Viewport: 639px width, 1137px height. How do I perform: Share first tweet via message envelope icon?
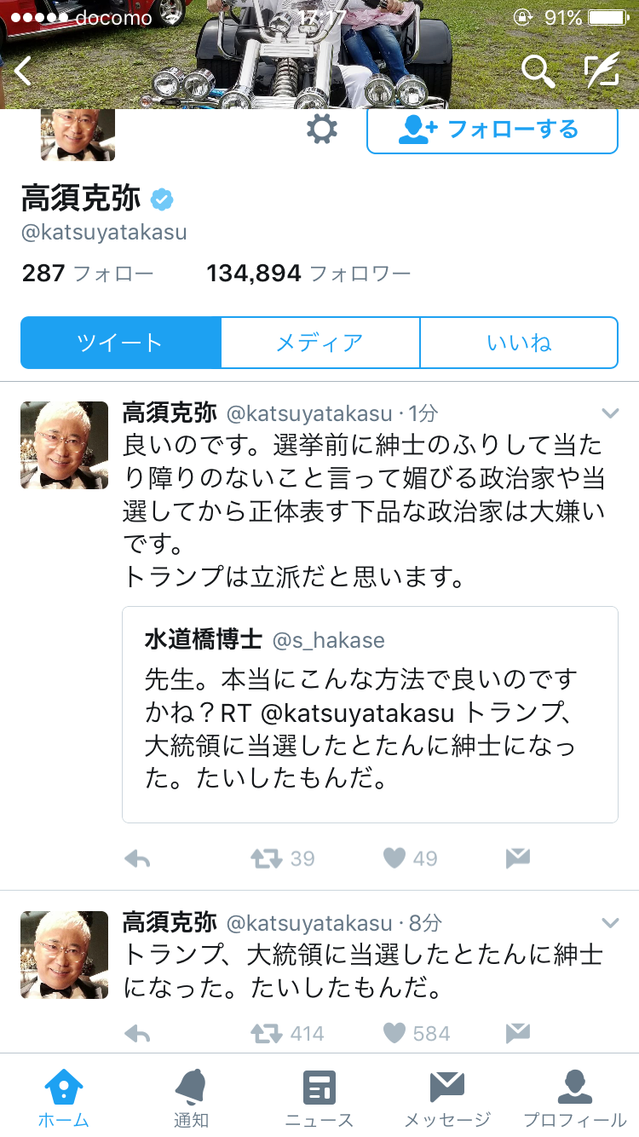pos(518,858)
